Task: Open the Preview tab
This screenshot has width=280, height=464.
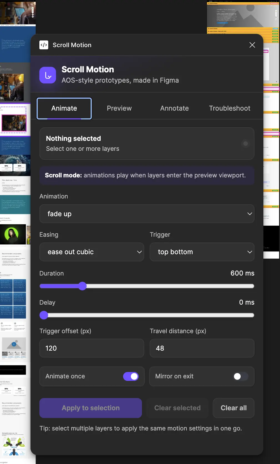Action: [x=119, y=108]
